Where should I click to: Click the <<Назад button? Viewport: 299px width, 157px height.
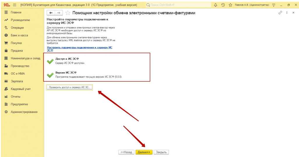coord(126,152)
